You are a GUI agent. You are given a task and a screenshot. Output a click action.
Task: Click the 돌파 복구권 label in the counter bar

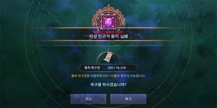[92, 68]
